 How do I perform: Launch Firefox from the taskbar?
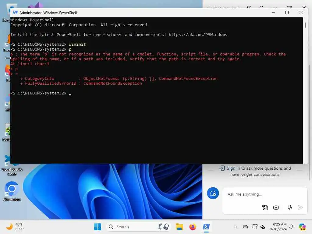(193, 227)
